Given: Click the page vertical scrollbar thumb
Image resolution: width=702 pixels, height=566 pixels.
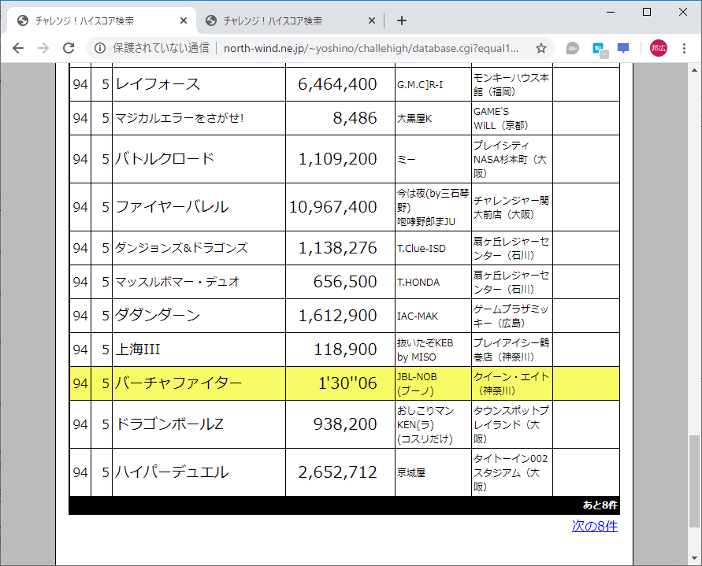Looking at the screenshot, I should (694, 481).
